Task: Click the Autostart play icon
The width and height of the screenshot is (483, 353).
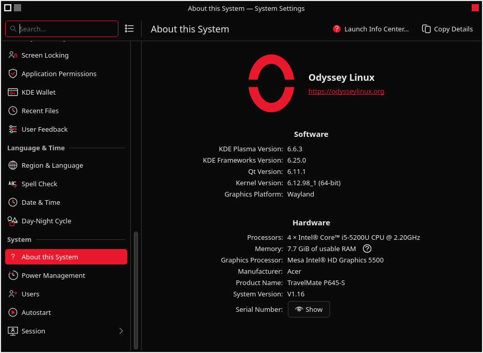Action: (x=13, y=312)
